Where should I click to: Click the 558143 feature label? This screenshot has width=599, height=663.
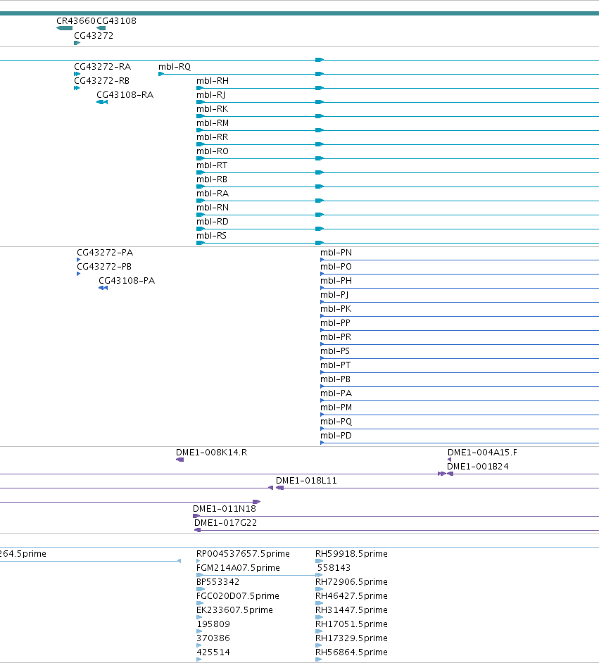334,567
